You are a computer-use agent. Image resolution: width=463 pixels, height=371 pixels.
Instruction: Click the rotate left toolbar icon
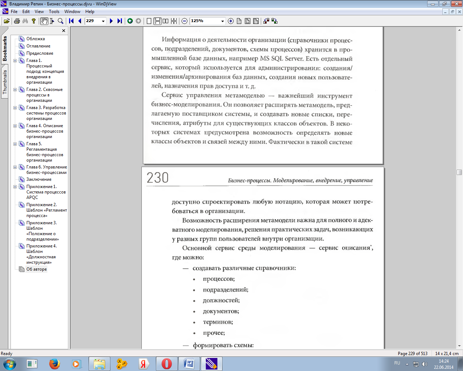pos(266,21)
